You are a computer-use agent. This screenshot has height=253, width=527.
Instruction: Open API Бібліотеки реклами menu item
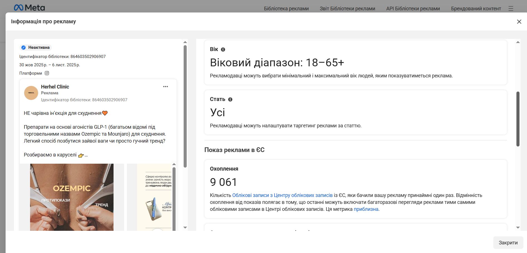[x=413, y=9]
